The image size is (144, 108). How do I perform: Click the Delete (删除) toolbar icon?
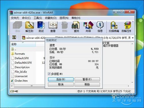click(x=65, y=27)
